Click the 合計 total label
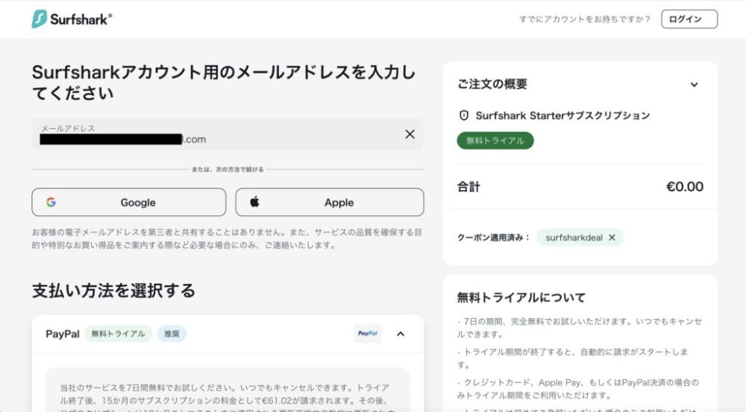 pos(468,187)
